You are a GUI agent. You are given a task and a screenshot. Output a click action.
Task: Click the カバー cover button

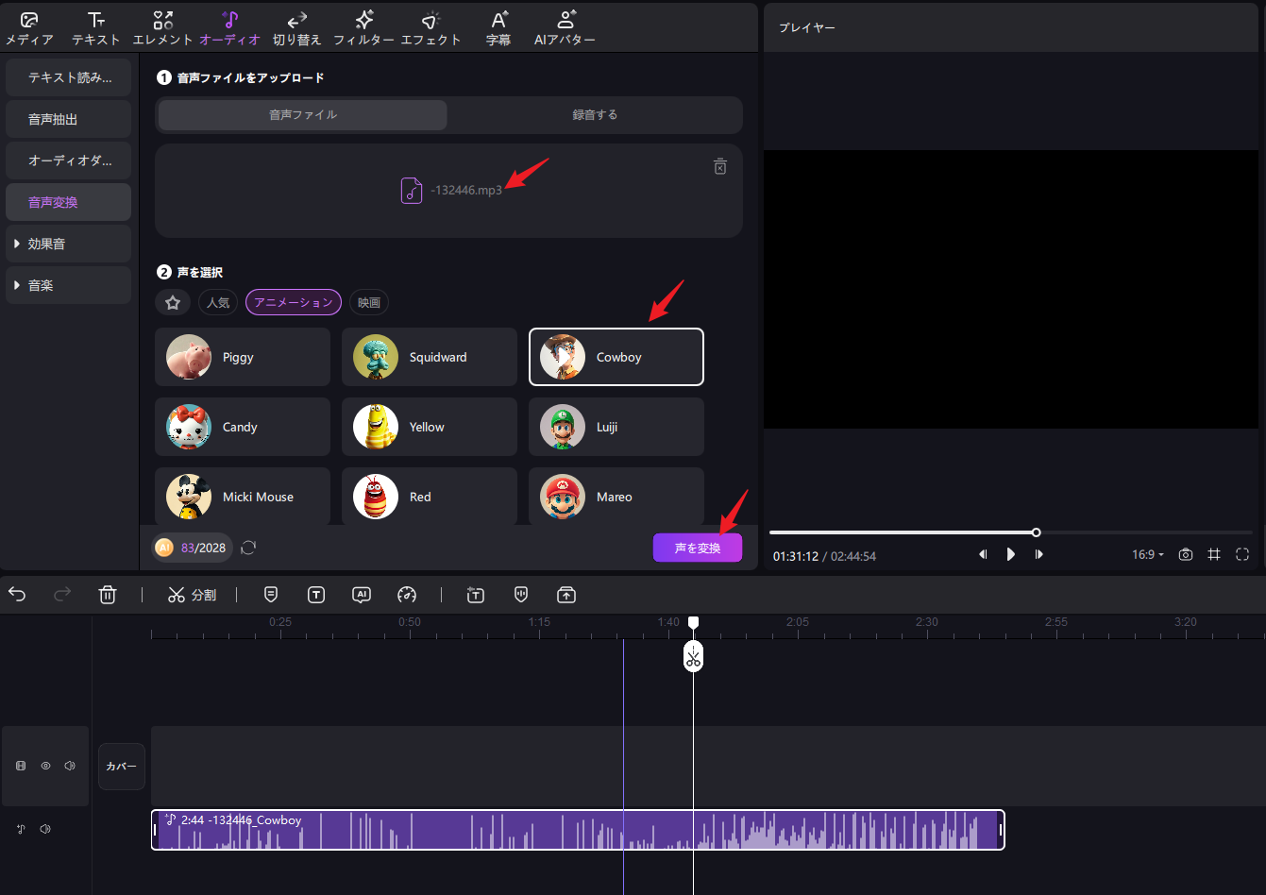pyautogui.click(x=122, y=767)
